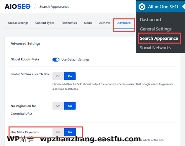Open Social Networks in the sidebar menu

(155, 48)
